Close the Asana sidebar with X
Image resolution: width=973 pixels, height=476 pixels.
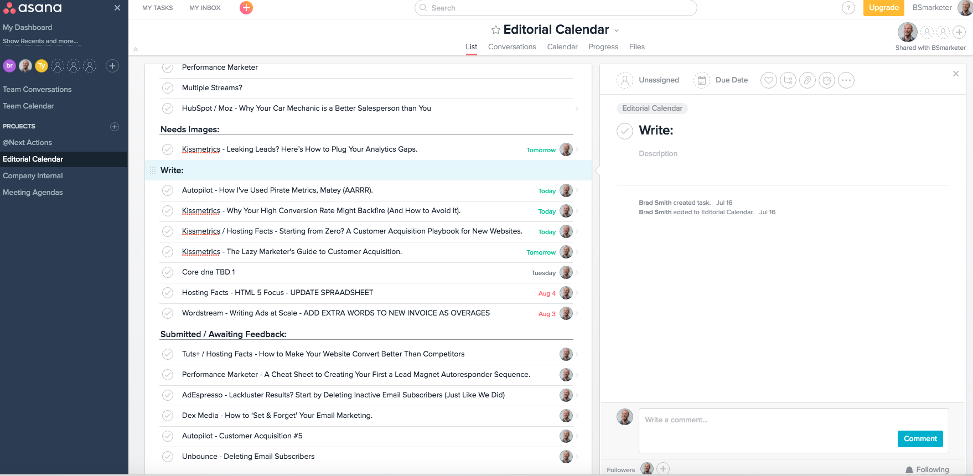[x=117, y=8]
